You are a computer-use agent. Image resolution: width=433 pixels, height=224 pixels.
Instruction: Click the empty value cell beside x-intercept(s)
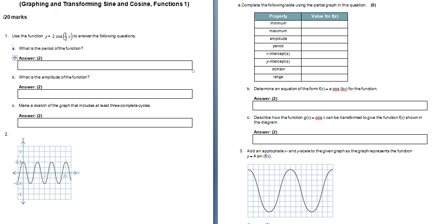pos(324,54)
